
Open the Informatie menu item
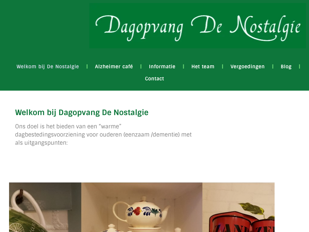coord(162,66)
